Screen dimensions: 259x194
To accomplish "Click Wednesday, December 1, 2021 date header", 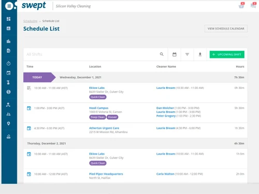I will click(80, 77).
